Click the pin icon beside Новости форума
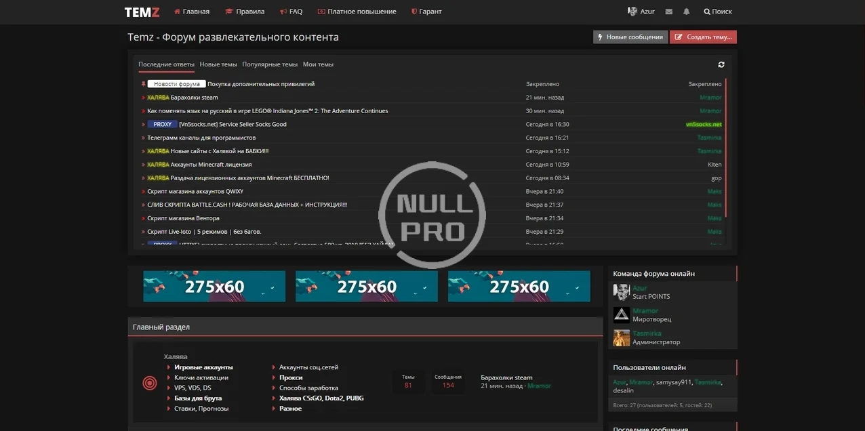The width and height of the screenshot is (865, 431). pos(144,84)
